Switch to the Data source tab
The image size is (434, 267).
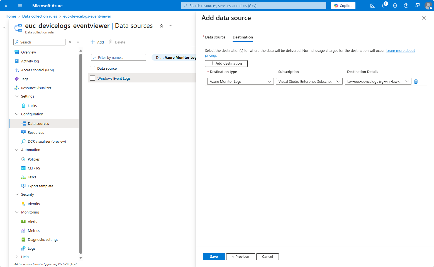(215, 37)
